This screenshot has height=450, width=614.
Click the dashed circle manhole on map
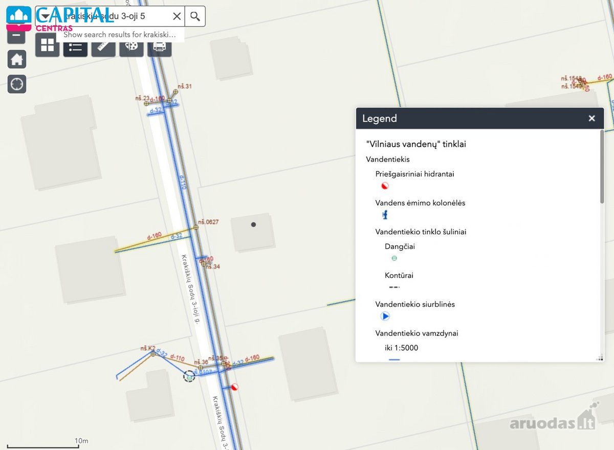pos(189,377)
